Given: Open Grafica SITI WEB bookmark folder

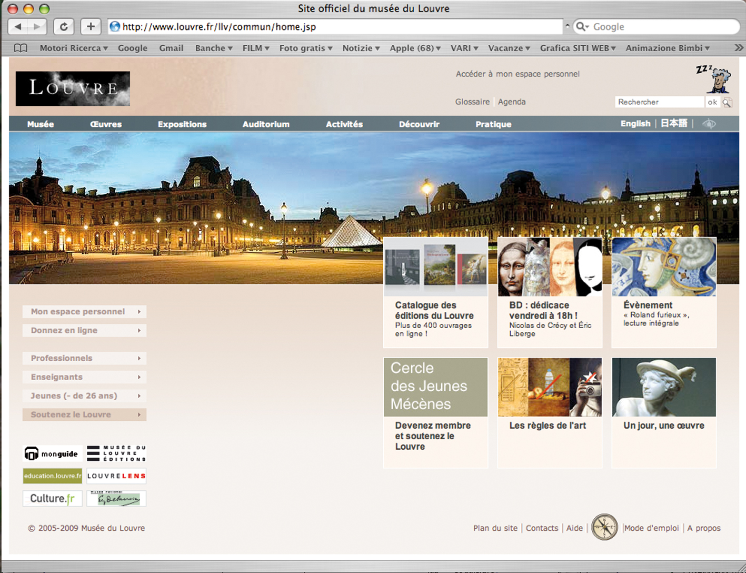Looking at the screenshot, I should click(x=578, y=48).
